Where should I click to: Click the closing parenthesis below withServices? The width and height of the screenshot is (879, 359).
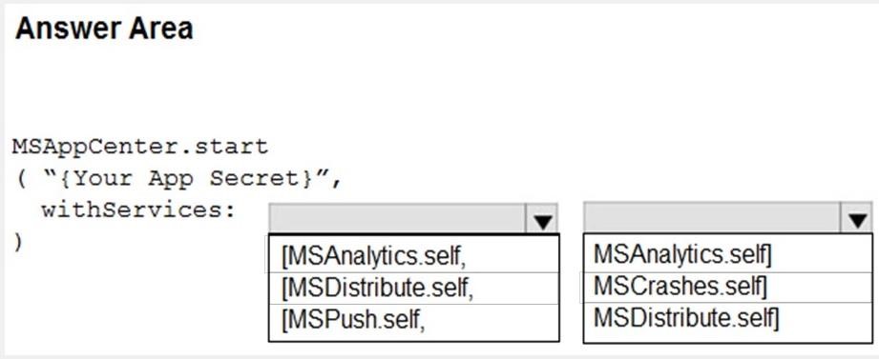(18, 242)
